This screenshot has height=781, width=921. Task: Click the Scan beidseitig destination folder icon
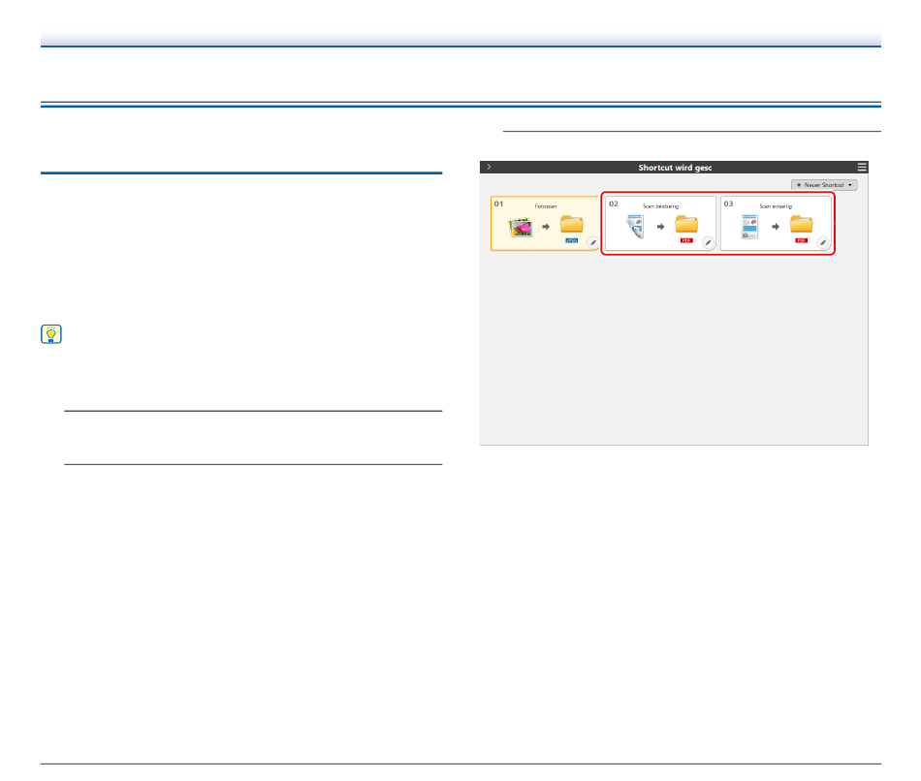[x=686, y=224]
